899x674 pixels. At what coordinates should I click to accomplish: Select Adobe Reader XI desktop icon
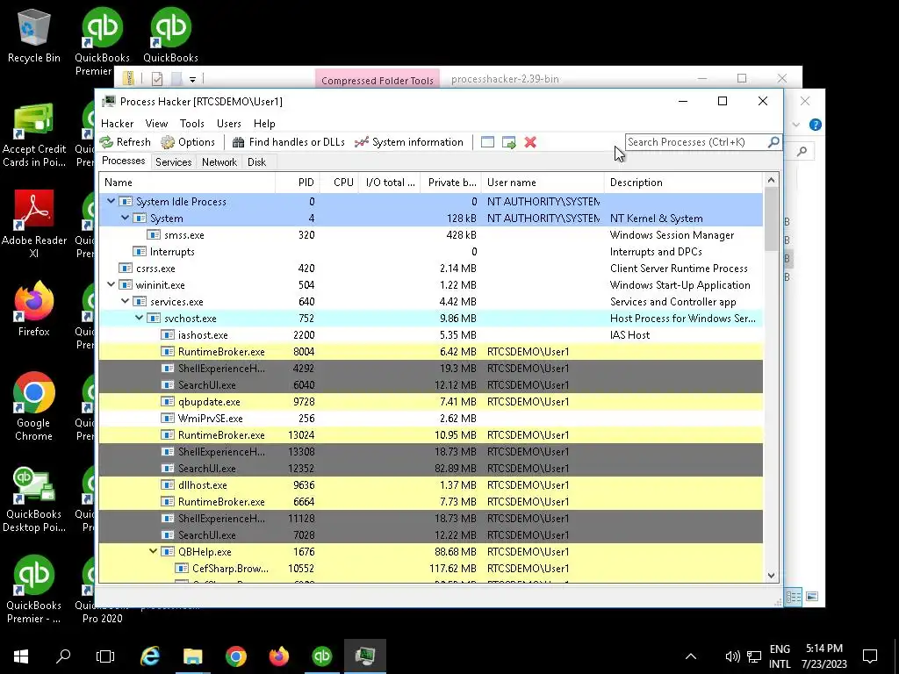pyautogui.click(x=34, y=224)
